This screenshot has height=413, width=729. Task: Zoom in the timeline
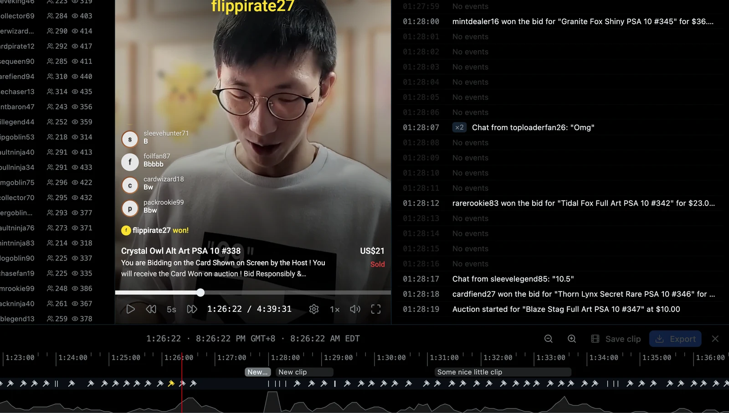pyautogui.click(x=572, y=339)
